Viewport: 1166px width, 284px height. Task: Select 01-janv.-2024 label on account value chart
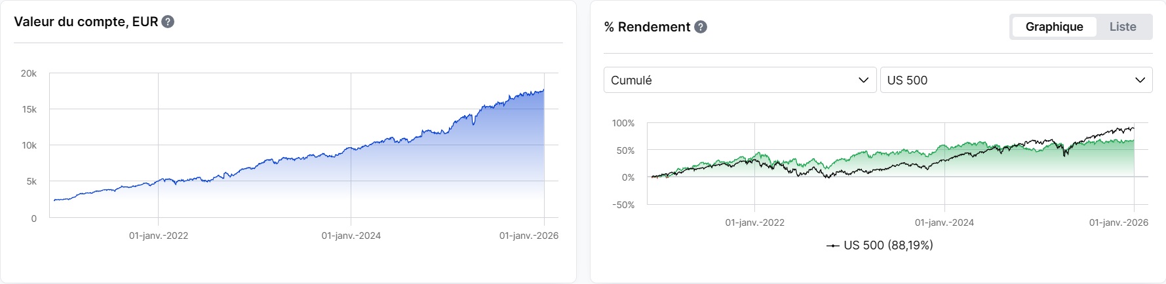tap(351, 236)
